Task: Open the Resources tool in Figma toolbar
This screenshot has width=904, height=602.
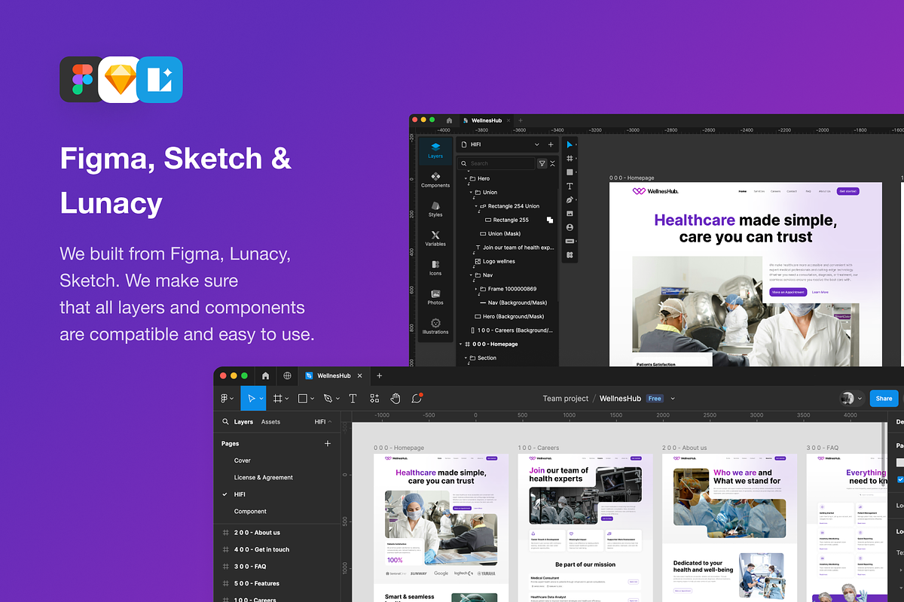Action: (374, 398)
